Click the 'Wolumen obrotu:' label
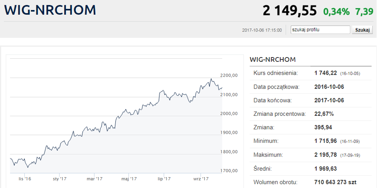This screenshot has width=377, height=188. 276,182
